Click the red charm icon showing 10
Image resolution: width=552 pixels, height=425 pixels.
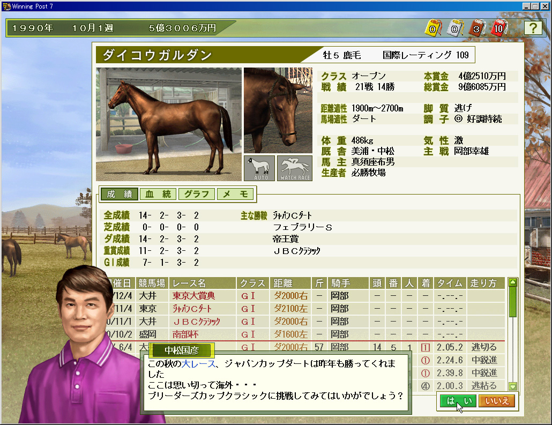[499, 28]
